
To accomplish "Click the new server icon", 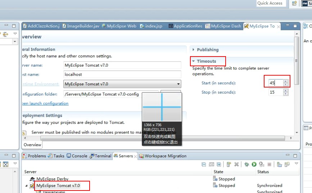I will tap(229, 165).
